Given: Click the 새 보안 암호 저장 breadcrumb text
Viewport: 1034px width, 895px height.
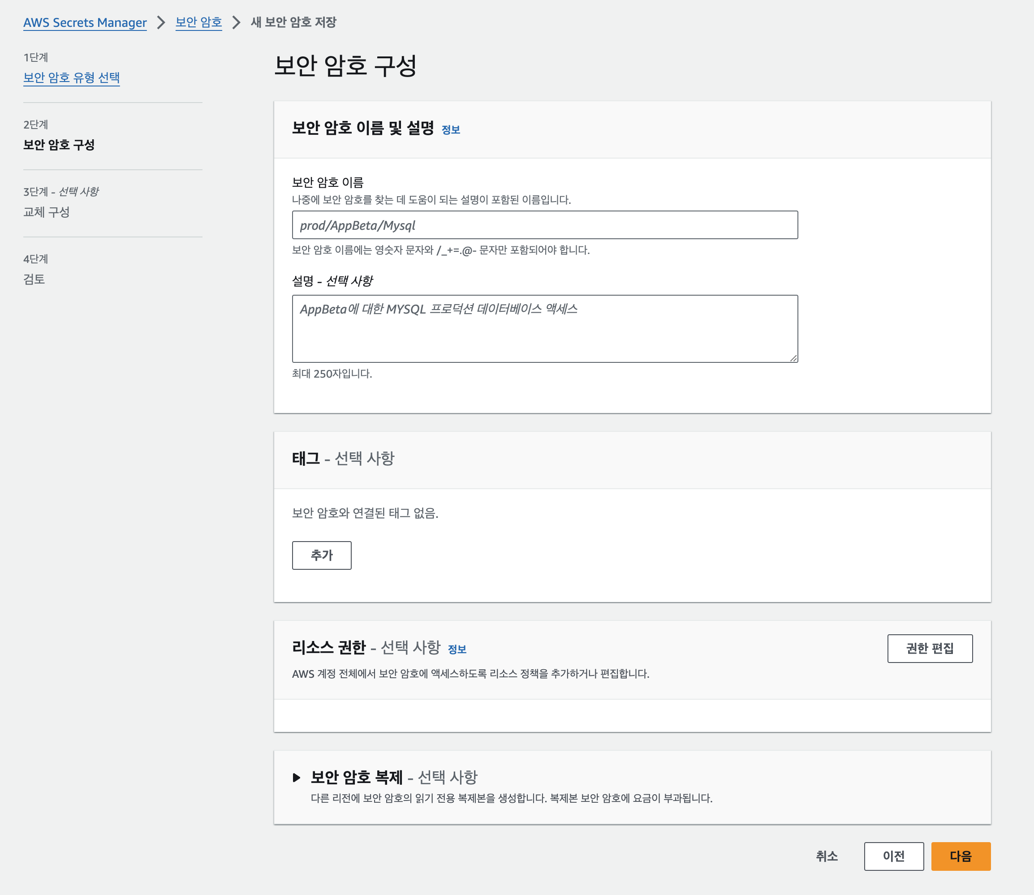Looking at the screenshot, I should [x=293, y=22].
